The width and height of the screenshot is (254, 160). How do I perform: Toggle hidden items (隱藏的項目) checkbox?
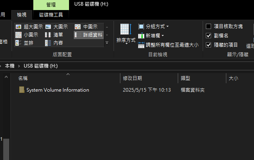point(209,45)
